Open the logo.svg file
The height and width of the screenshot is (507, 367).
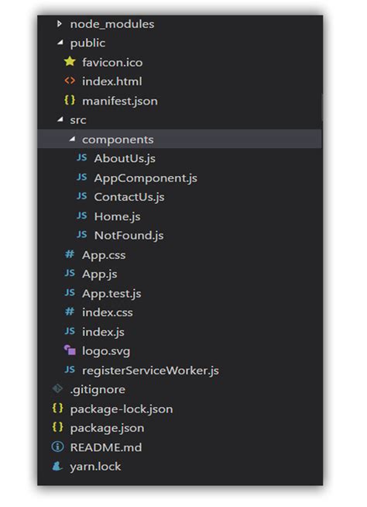pyautogui.click(x=106, y=351)
